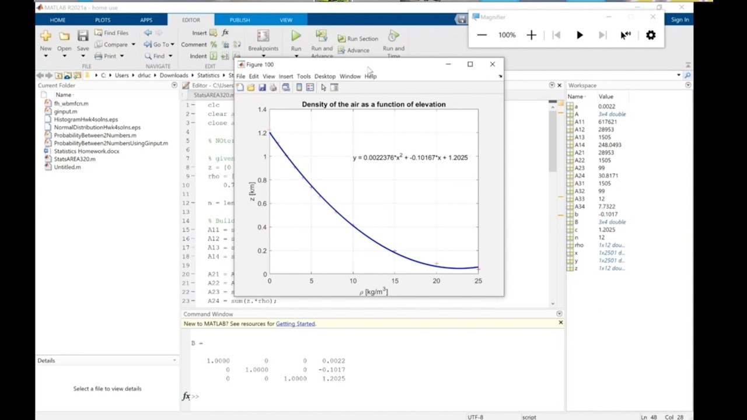Click the Save disk icon in ribbon
The width and height of the screenshot is (747, 420).
point(83,36)
